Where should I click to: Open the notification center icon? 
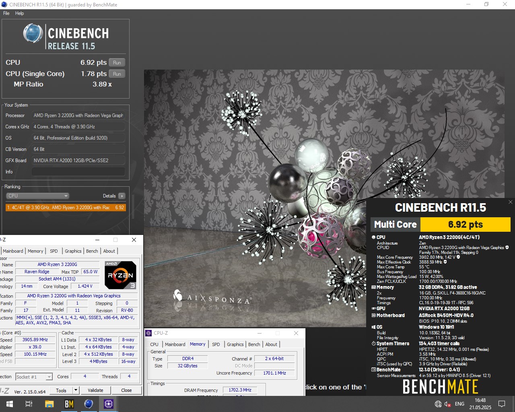[x=502, y=404]
